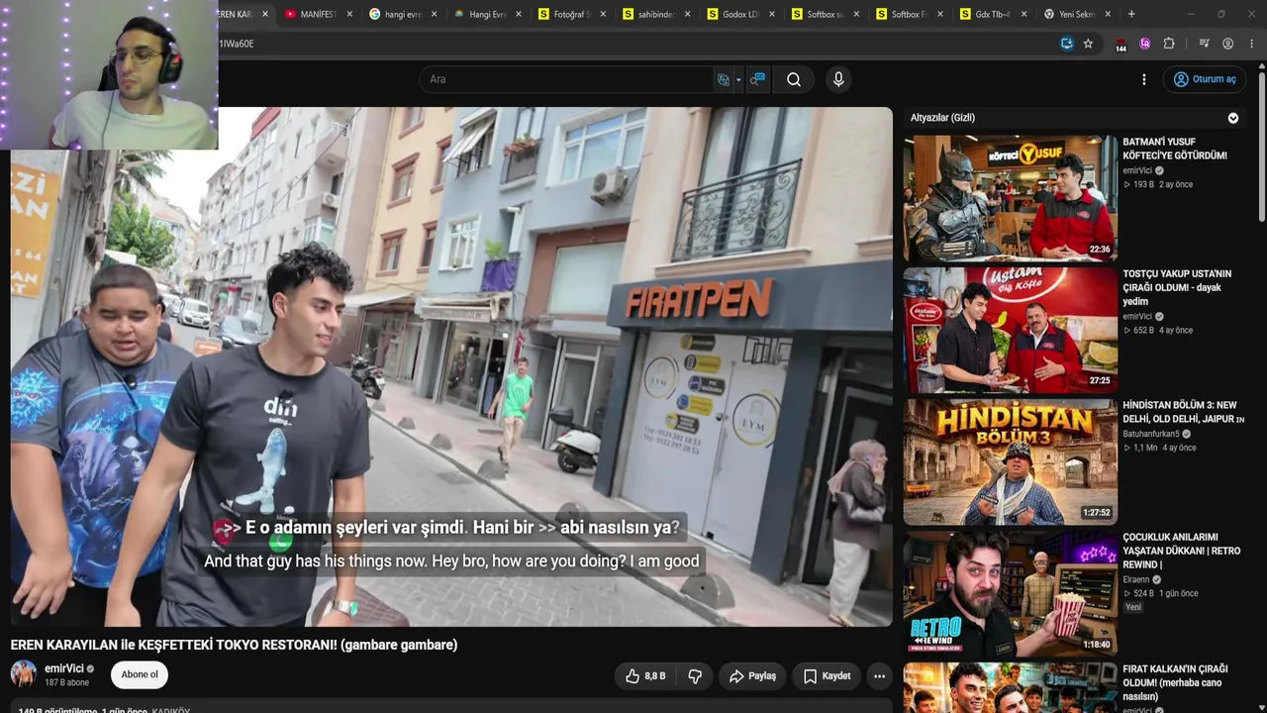Viewport: 1267px width, 713px height.
Task: Subscribe with the Abone ol button
Action: 140,675
